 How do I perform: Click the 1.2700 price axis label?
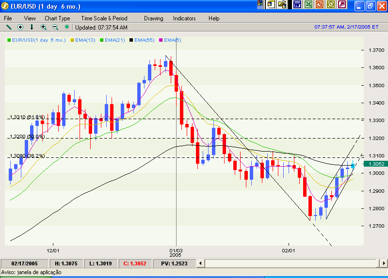(376, 226)
